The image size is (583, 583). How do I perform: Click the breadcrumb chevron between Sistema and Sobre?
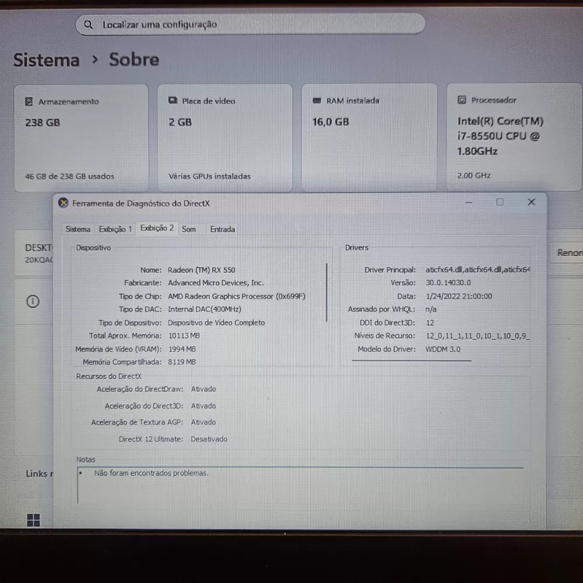(x=95, y=59)
